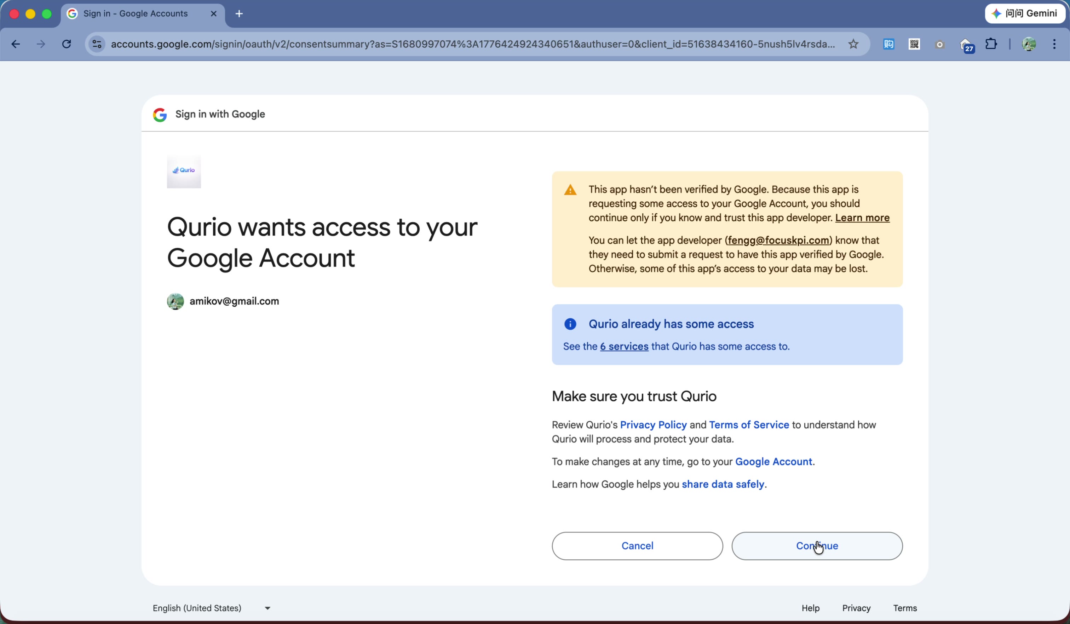
Task: Switch to the Sign in - Google Accounts tab
Action: click(135, 13)
